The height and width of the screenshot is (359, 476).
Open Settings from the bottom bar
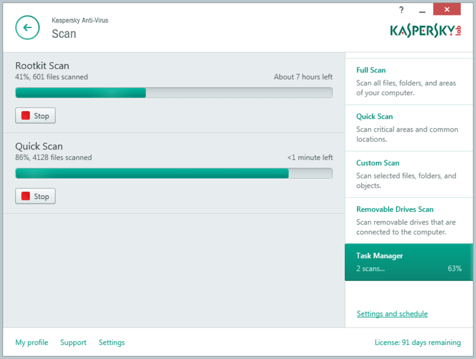(112, 343)
